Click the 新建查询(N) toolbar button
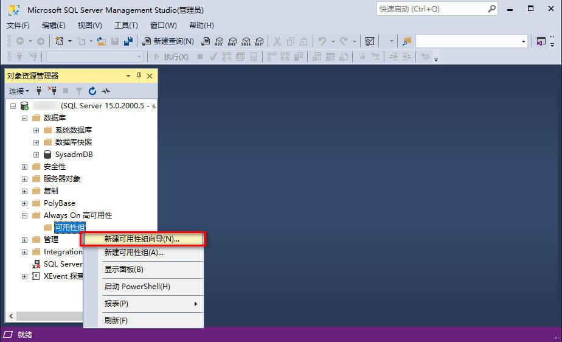 coord(168,41)
